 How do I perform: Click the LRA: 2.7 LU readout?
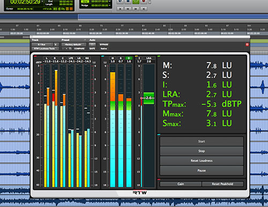click(197, 94)
